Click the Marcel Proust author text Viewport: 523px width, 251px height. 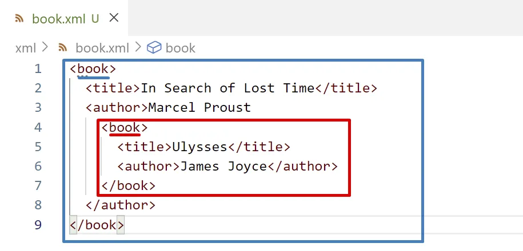199,108
